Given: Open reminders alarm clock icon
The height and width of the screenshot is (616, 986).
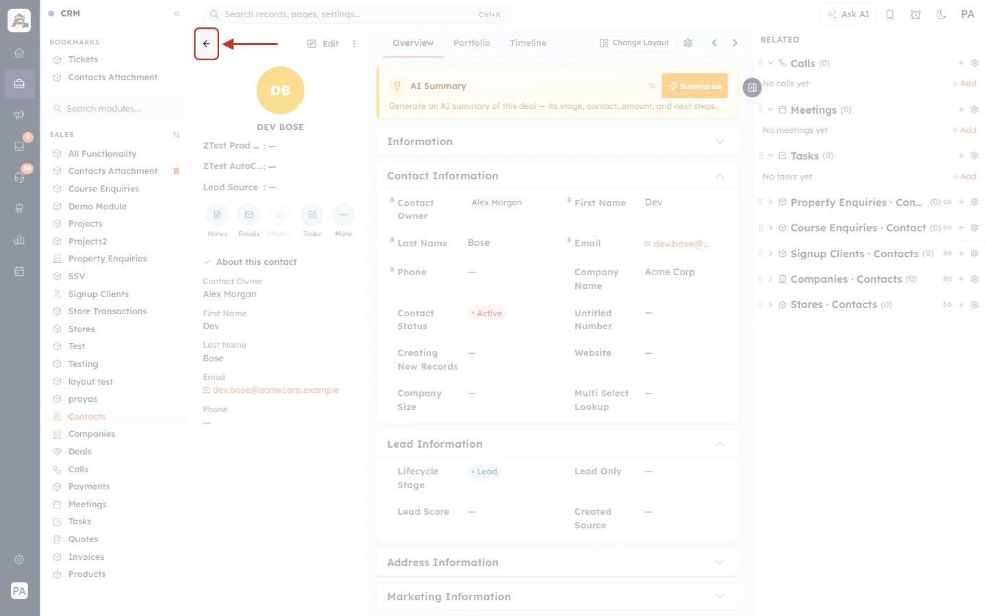Looking at the screenshot, I should pyautogui.click(x=915, y=14).
